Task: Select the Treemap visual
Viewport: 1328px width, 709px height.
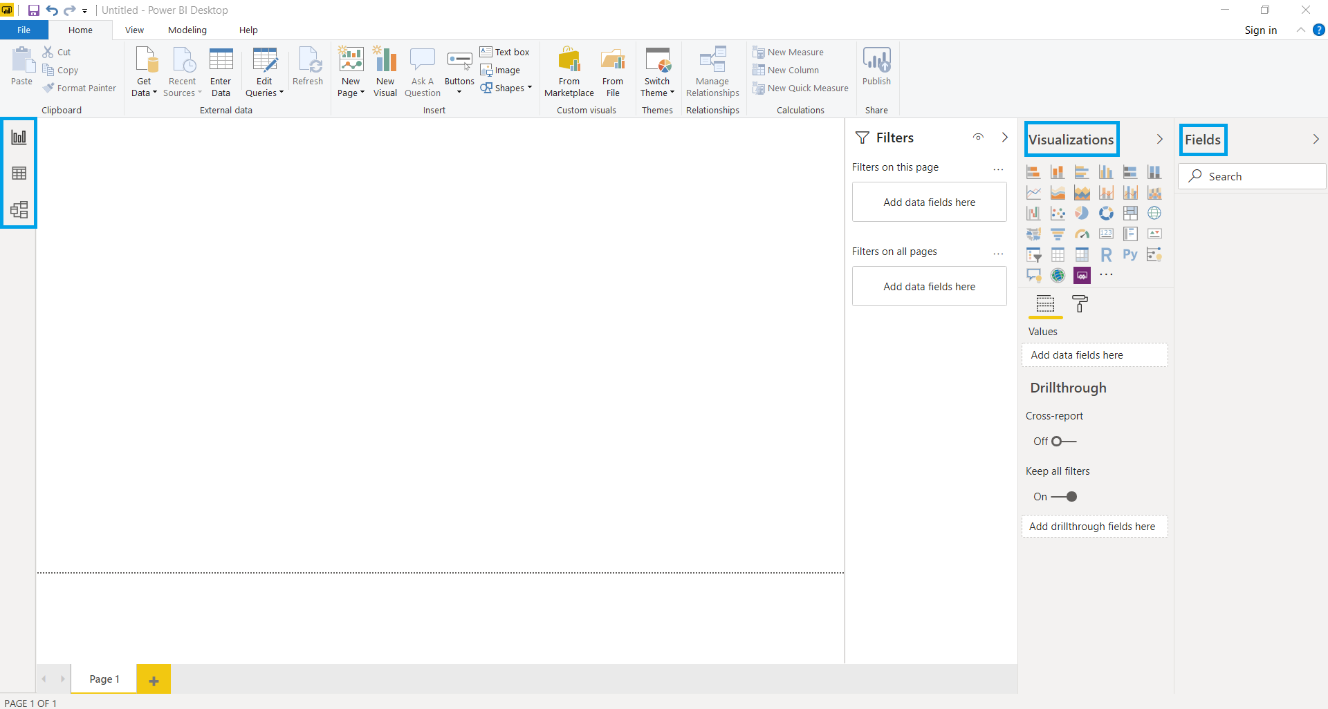Action: 1130,214
